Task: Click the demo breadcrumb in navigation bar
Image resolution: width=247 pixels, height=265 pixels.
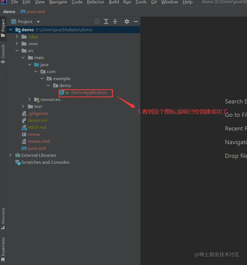Action: pos(9,12)
